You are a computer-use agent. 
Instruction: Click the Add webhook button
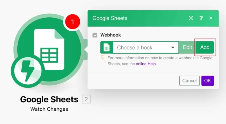pyautogui.click(x=205, y=47)
